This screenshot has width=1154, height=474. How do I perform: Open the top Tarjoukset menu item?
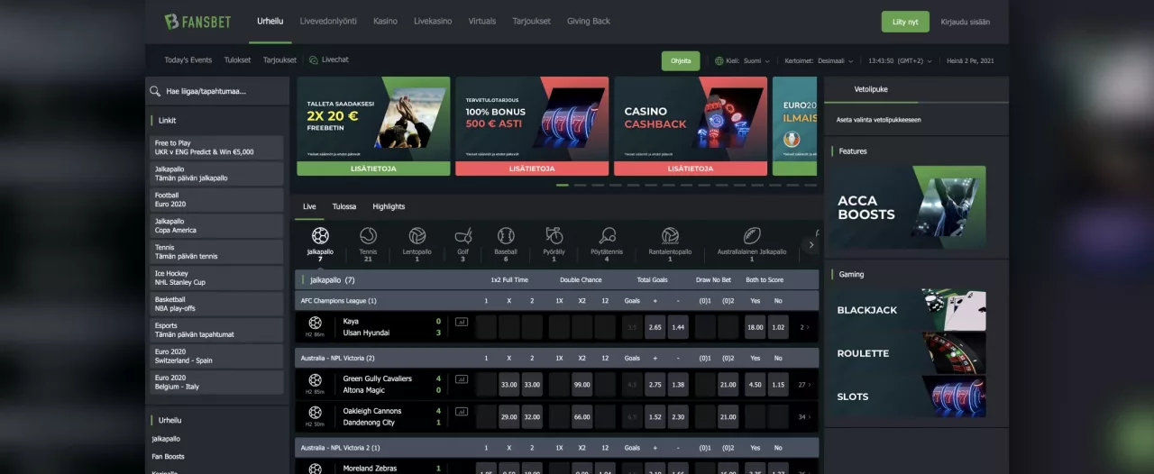pos(531,22)
